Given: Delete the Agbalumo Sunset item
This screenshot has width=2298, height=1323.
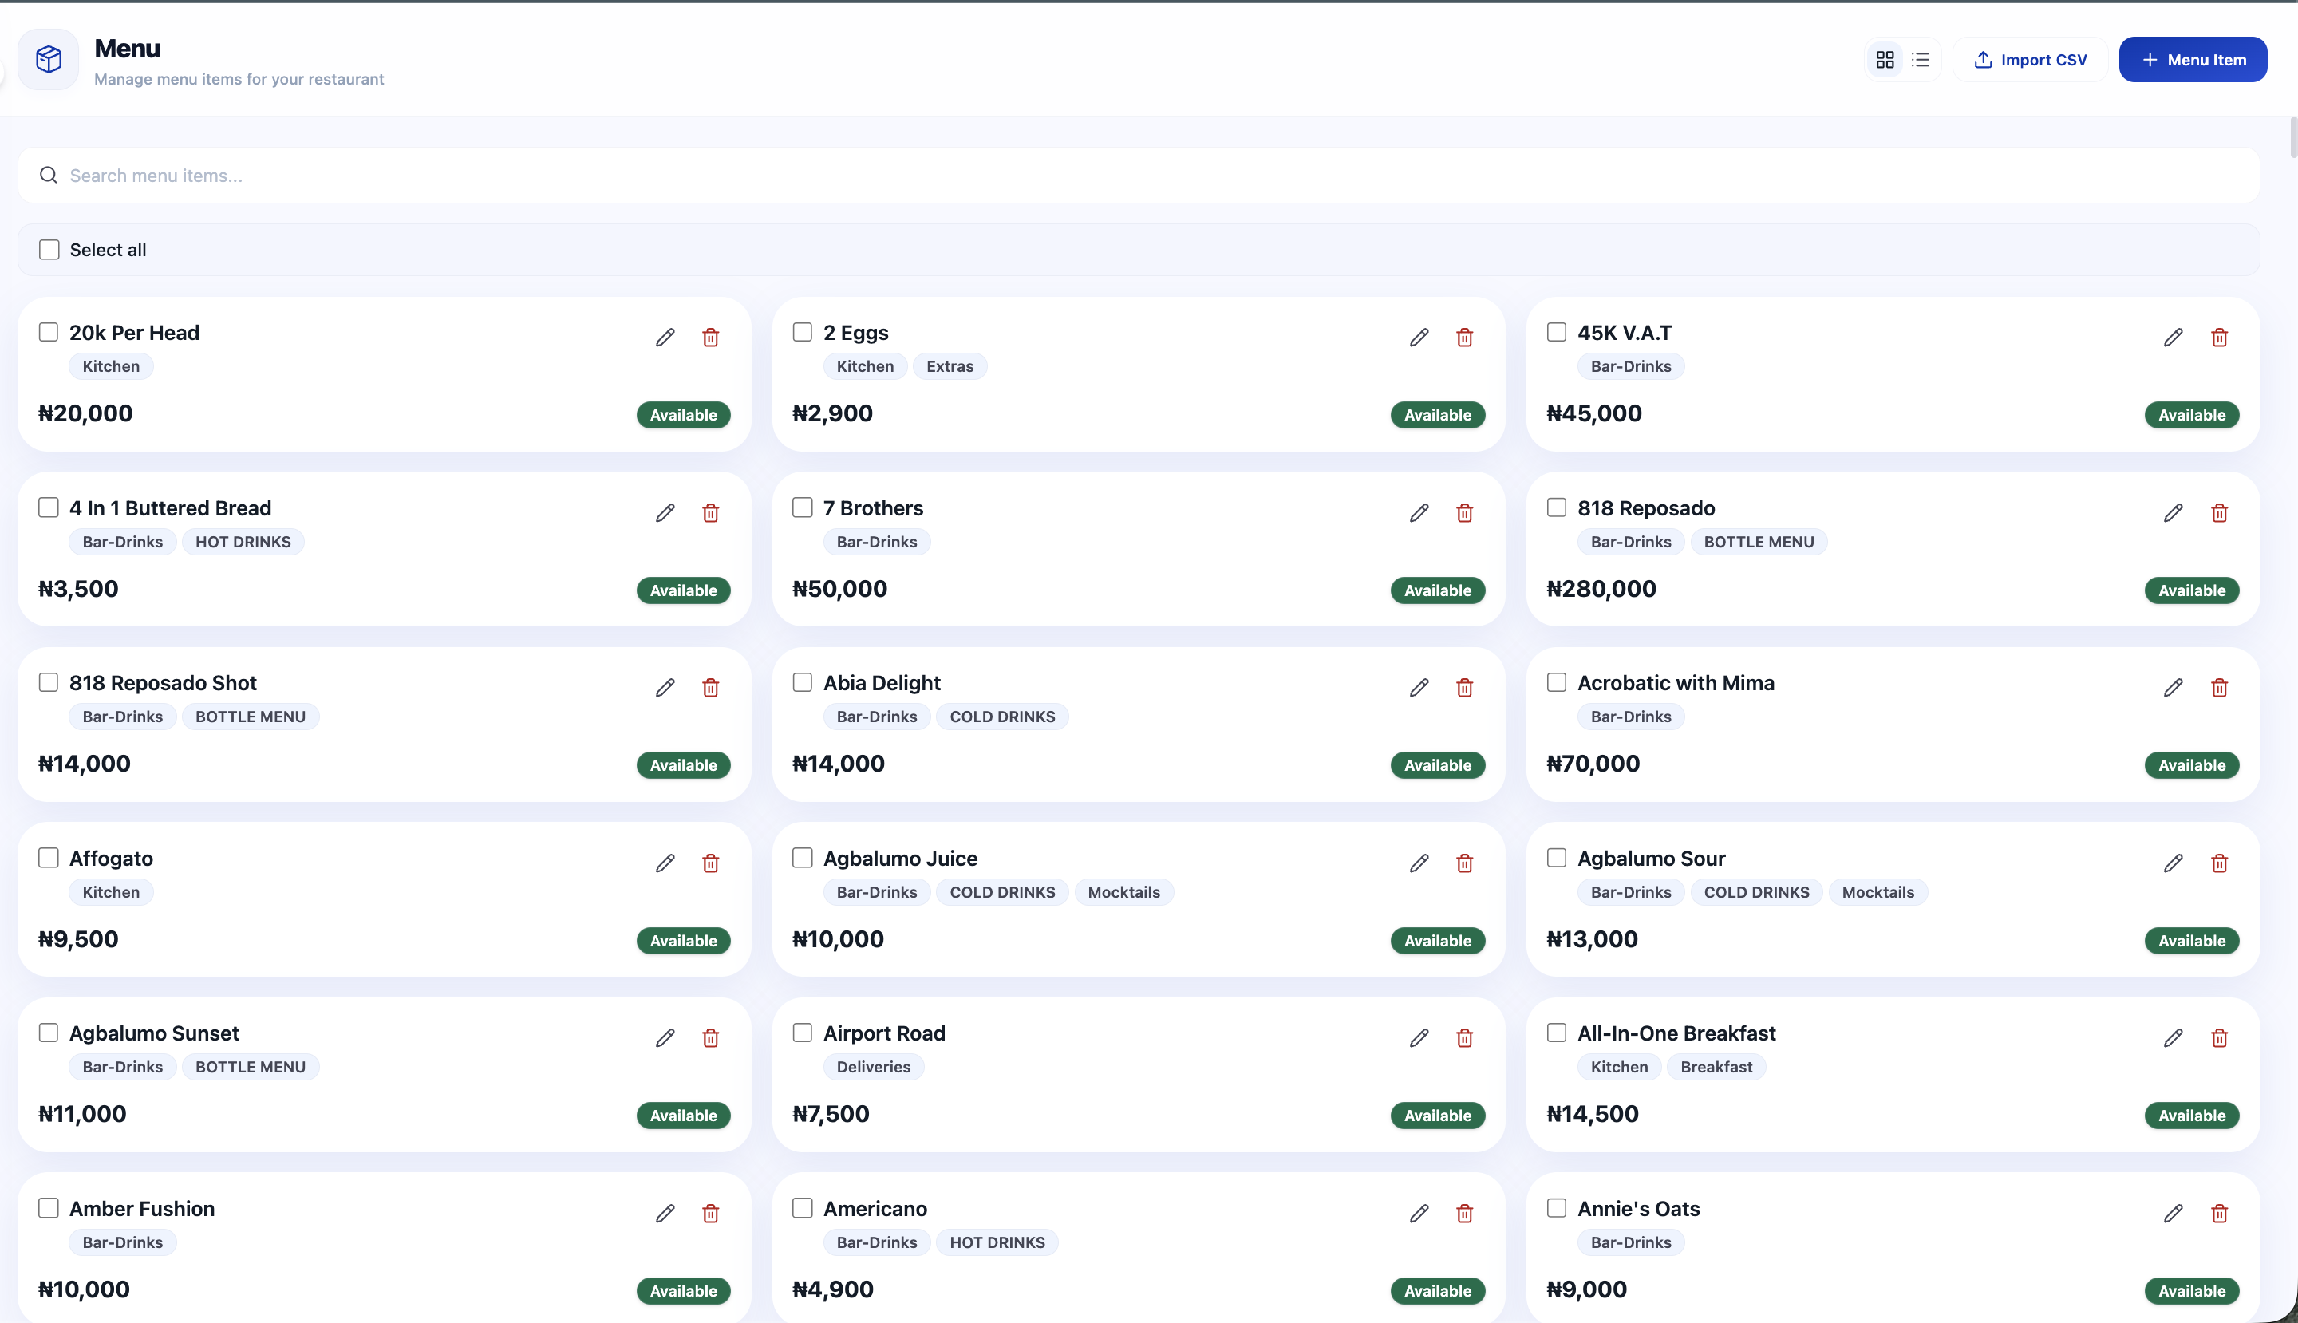Looking at the screenshot, I should (711, 1037).
